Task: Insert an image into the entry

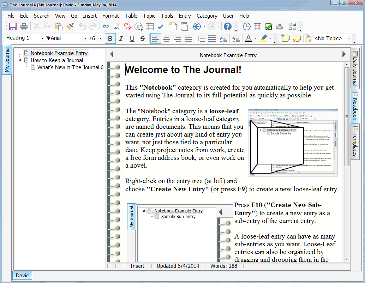Action: point(117,26)
